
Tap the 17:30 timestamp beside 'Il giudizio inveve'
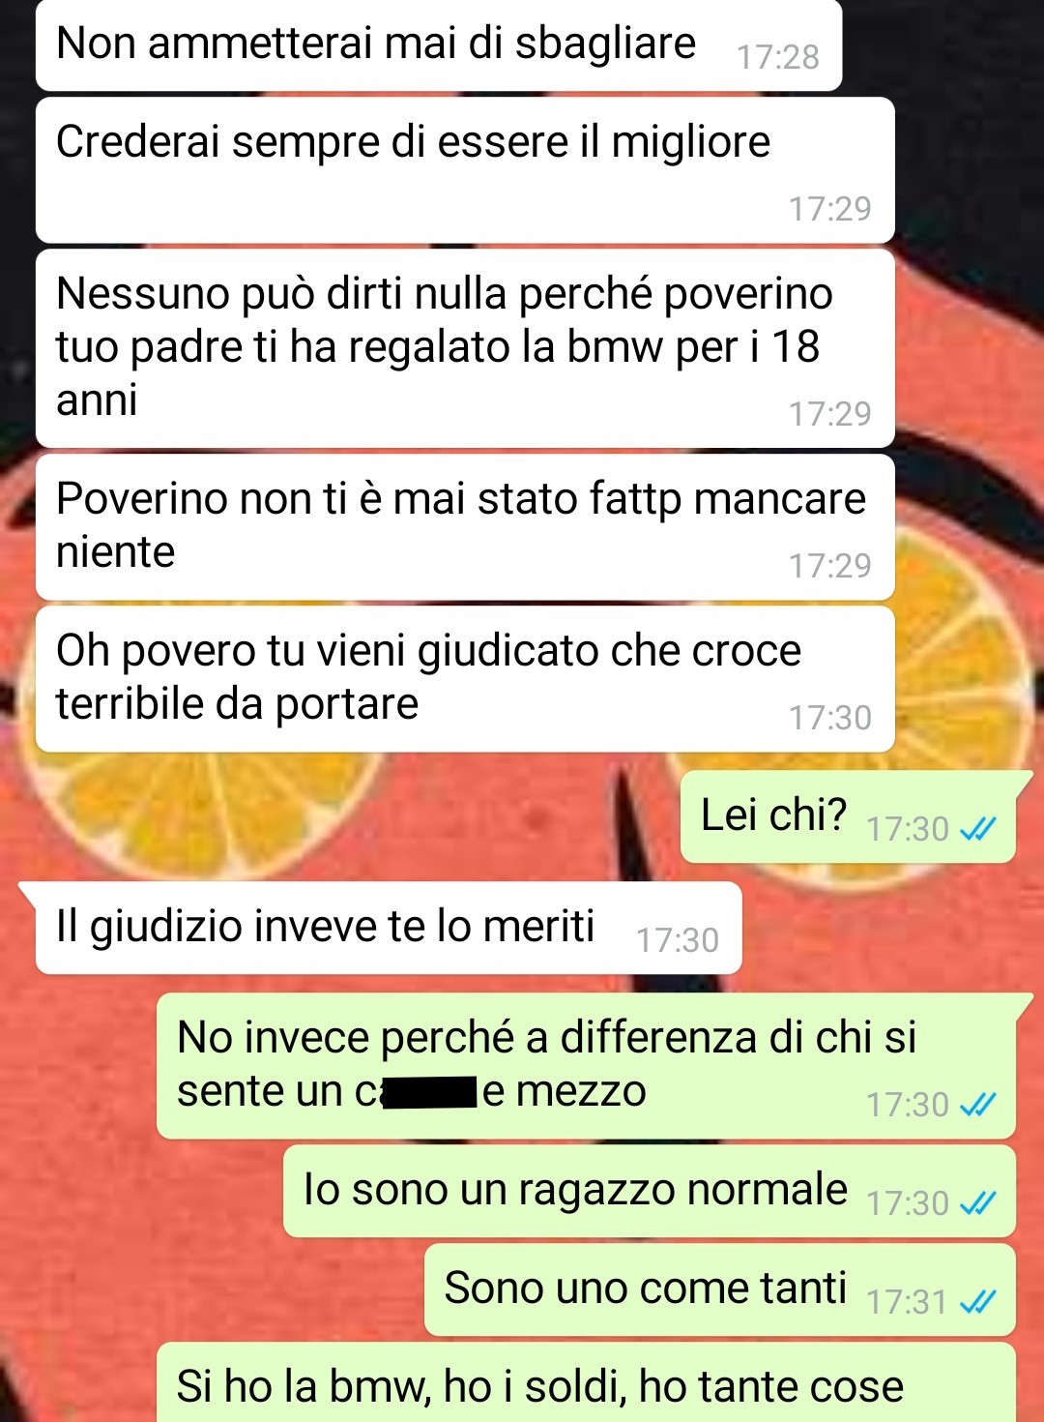[x=677, y=940]
